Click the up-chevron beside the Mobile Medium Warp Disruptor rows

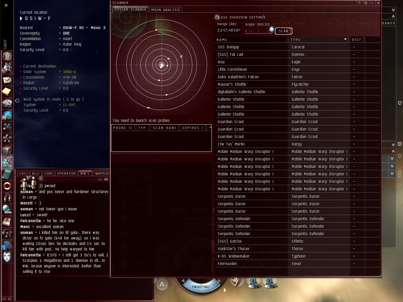click(x=393, y=151)
